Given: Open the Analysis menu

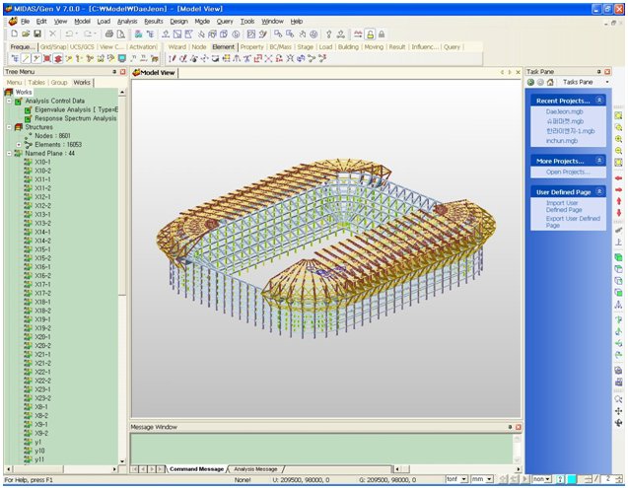Looking at the screenshot, I should (127, 21).
